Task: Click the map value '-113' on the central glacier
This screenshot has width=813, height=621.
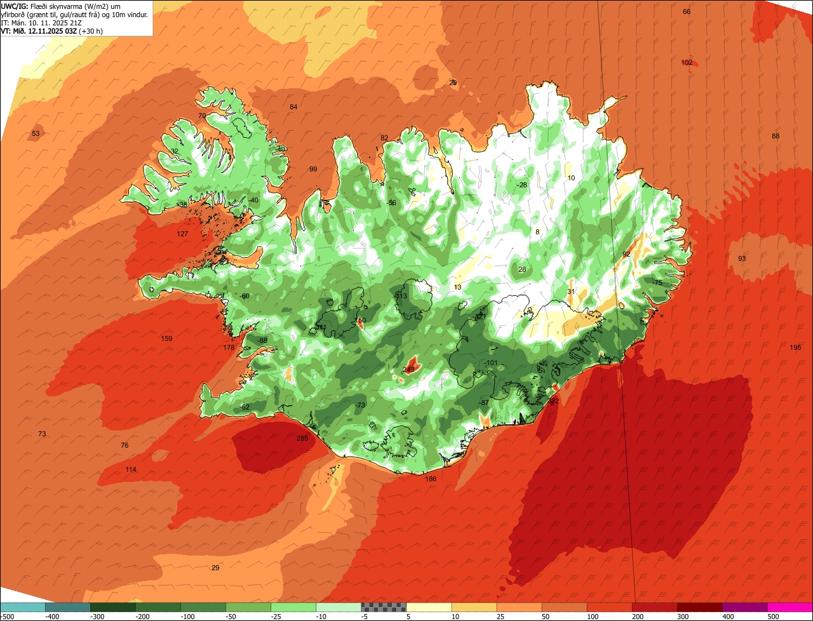Action: (x=401, y=296)
